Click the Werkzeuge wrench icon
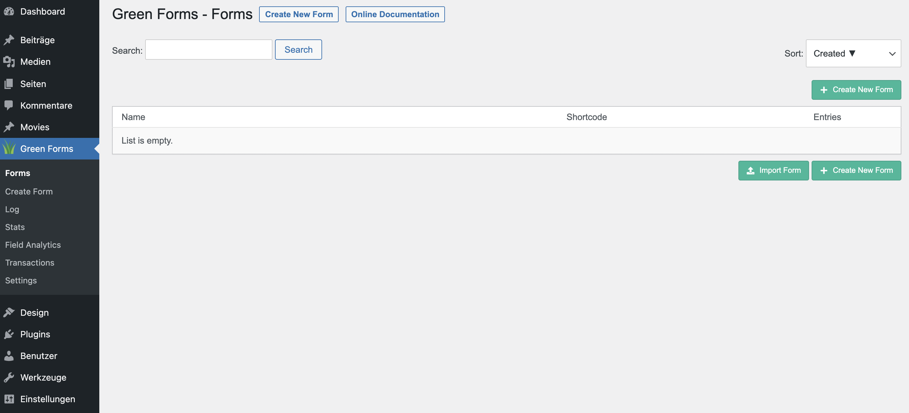 pyautogui.click(x=9, y=377)
